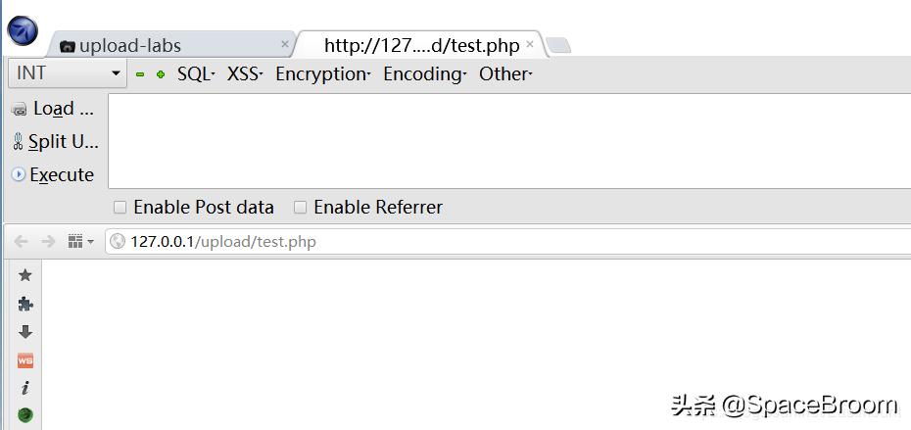
Task: Click the Execute button
Action: click(x=53, y=174)
